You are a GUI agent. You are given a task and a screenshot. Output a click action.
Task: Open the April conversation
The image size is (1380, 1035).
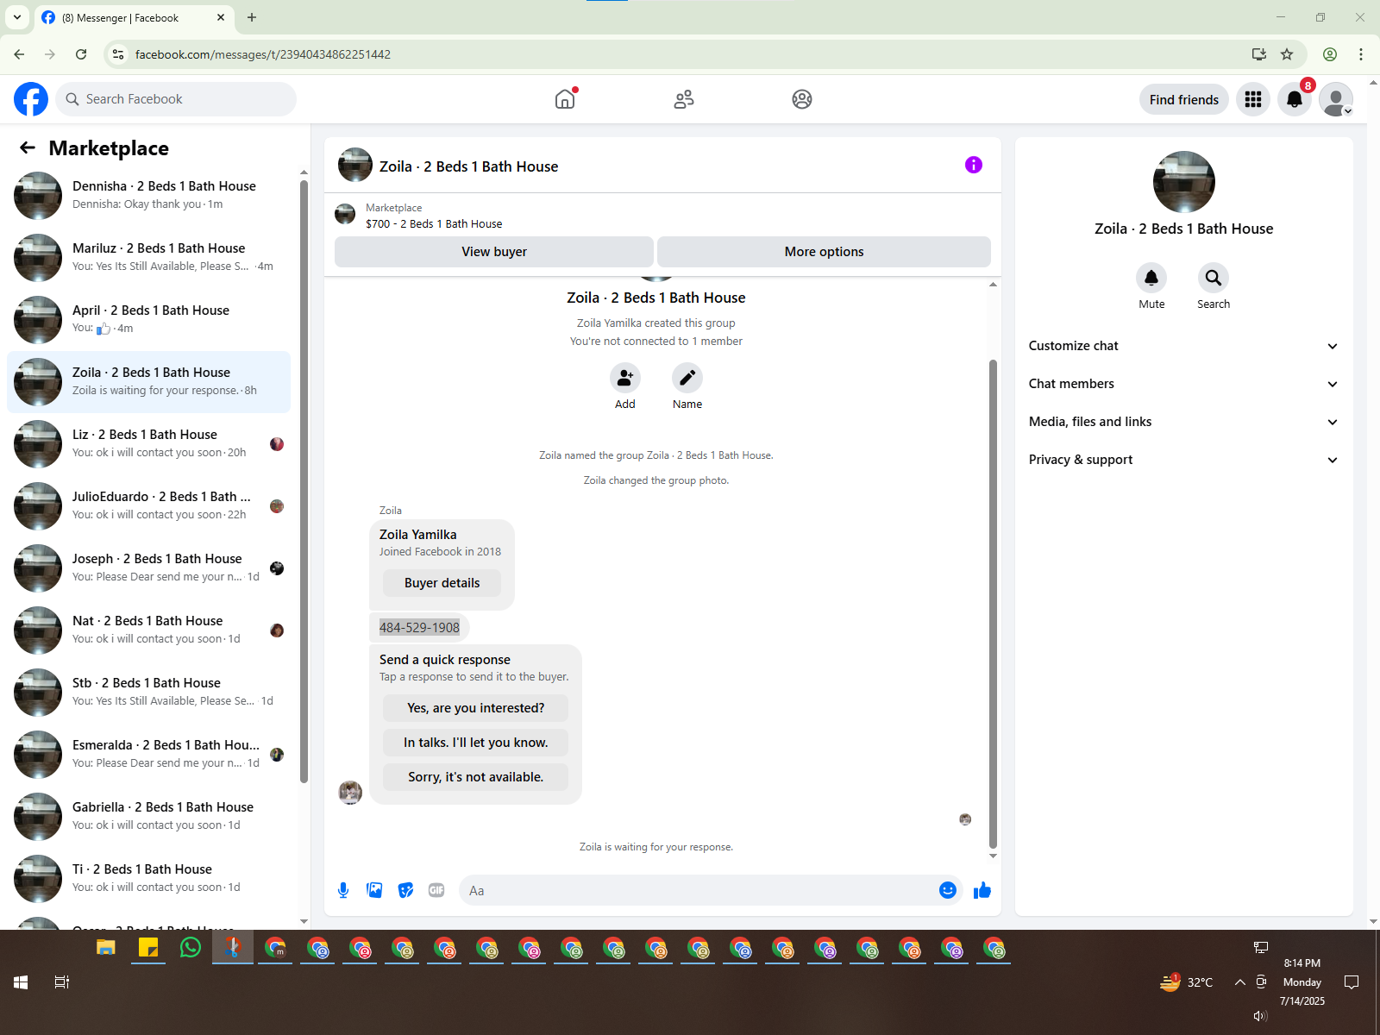click(x=148, y=320)
